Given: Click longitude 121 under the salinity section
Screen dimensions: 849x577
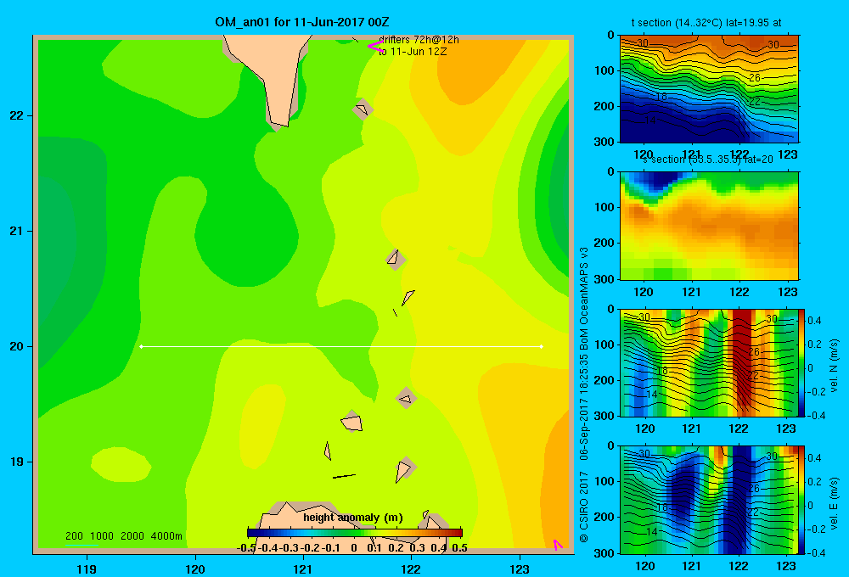Looking at the screenshot, I should pyautogui.click(x=691, y=292).
